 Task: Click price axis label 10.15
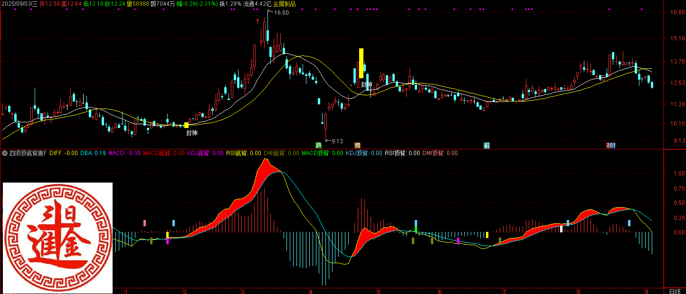click(x=677, y=124)
